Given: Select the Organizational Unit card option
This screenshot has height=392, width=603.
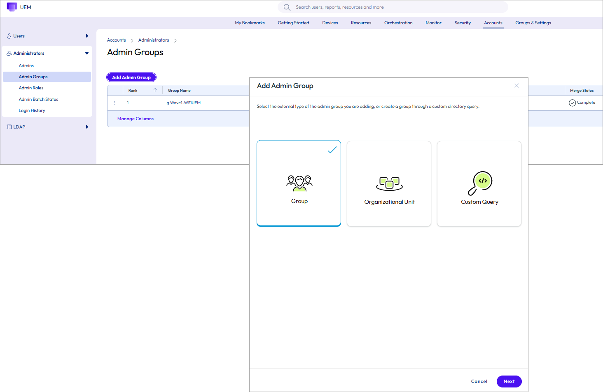Looking at the screenshot, I should 389,184.
